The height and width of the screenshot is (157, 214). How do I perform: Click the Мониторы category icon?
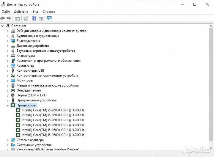(13, 80)
